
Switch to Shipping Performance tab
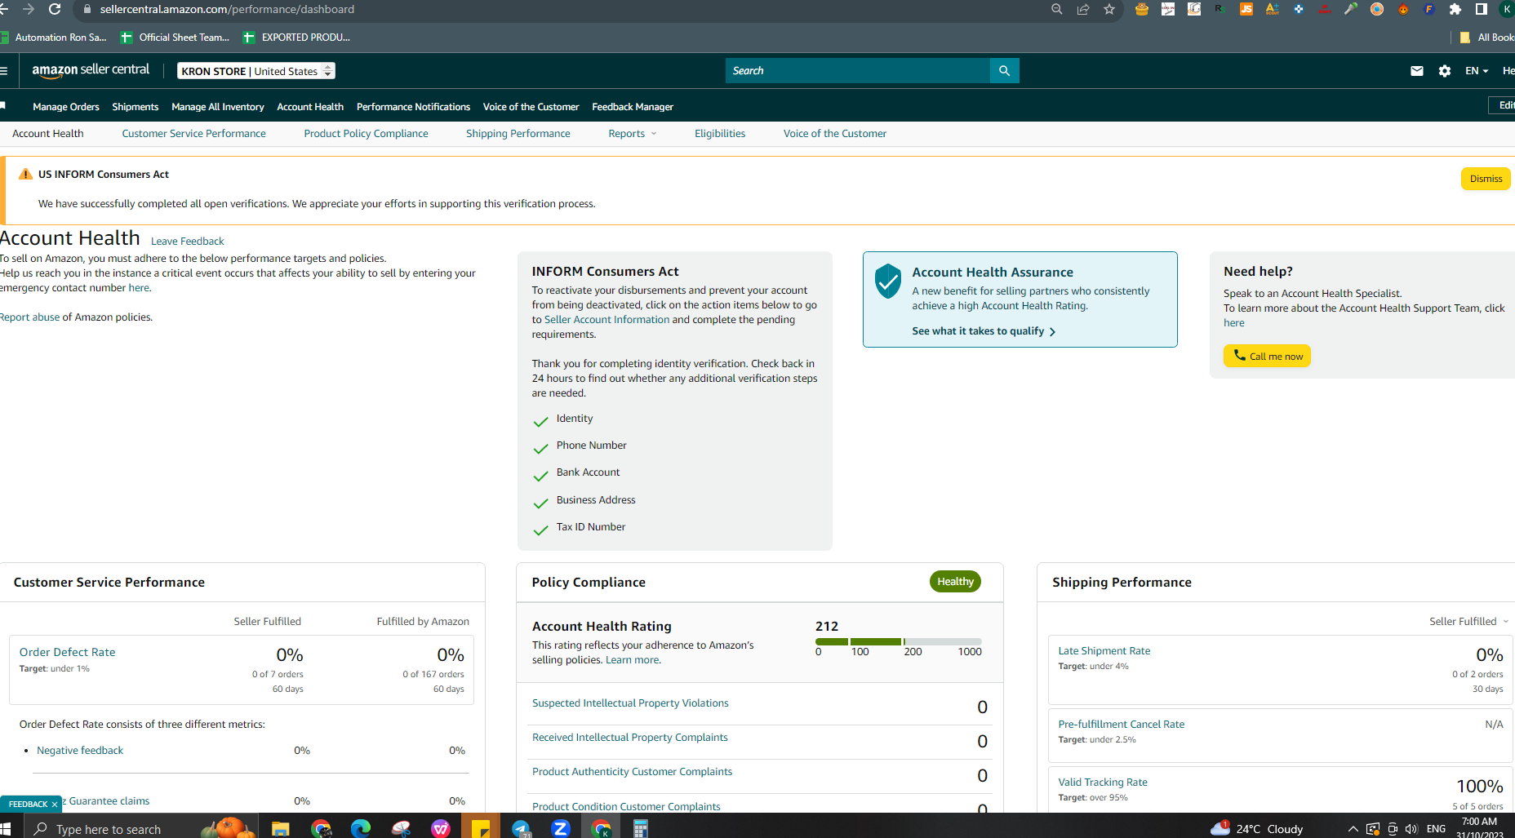pyautogui.click(x=518, y=134)
